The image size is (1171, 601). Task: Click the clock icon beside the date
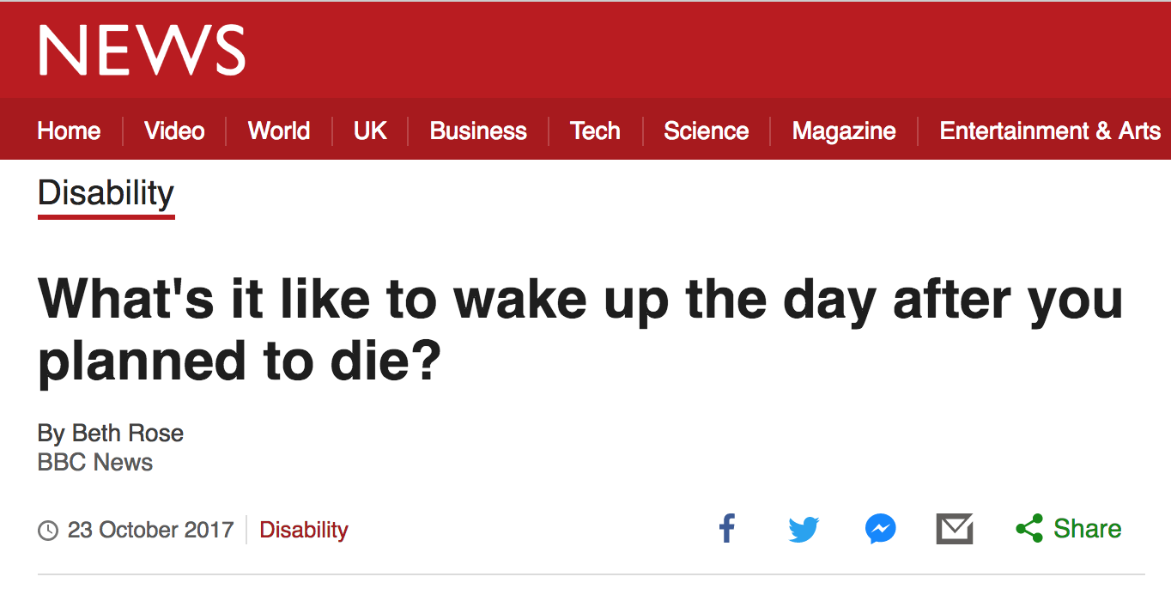point(48,530)
